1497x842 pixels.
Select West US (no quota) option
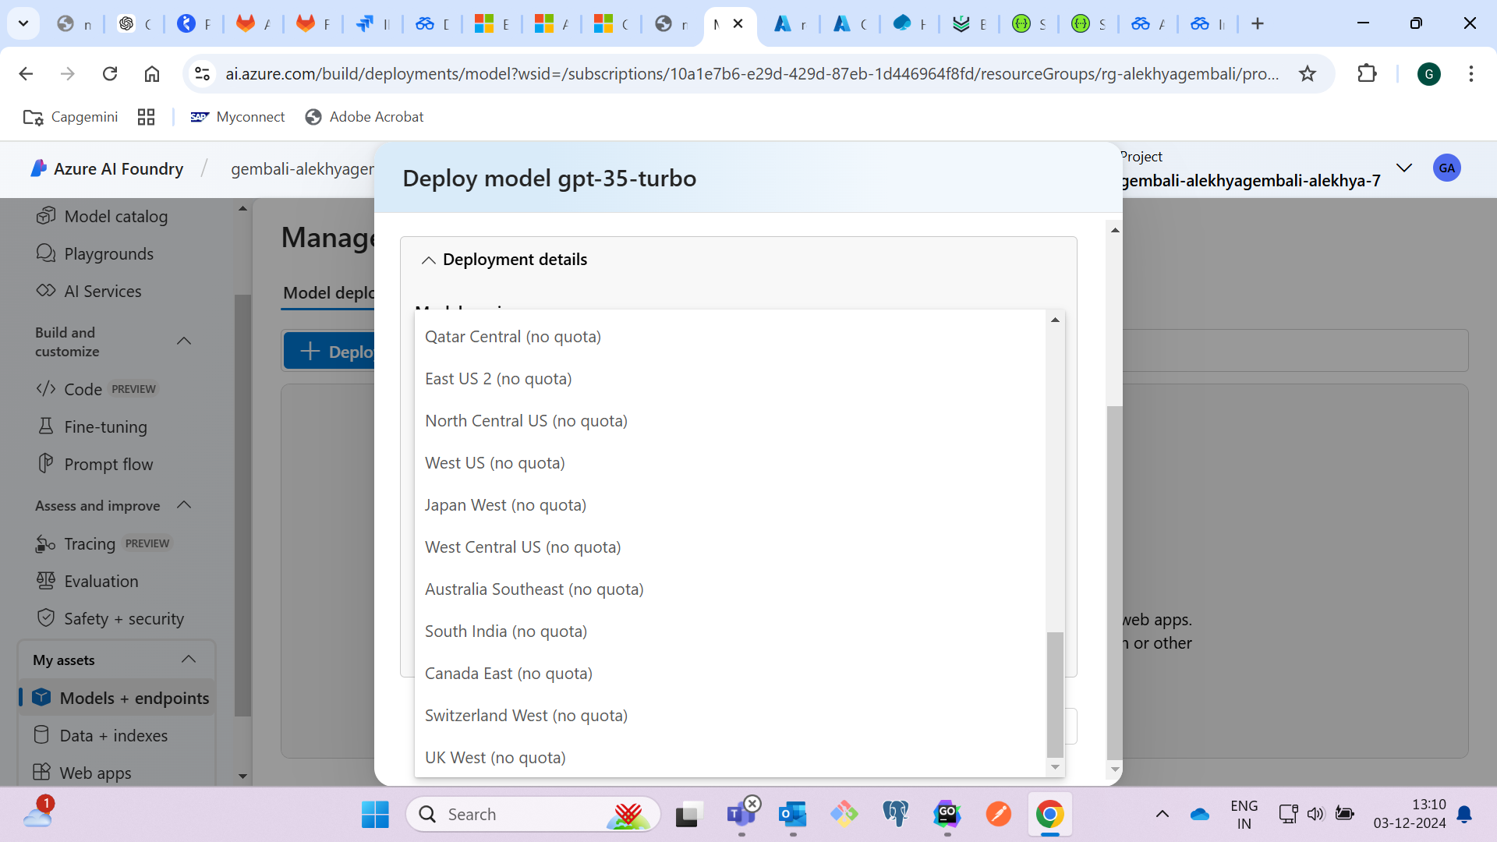click(x=730, y=463)
